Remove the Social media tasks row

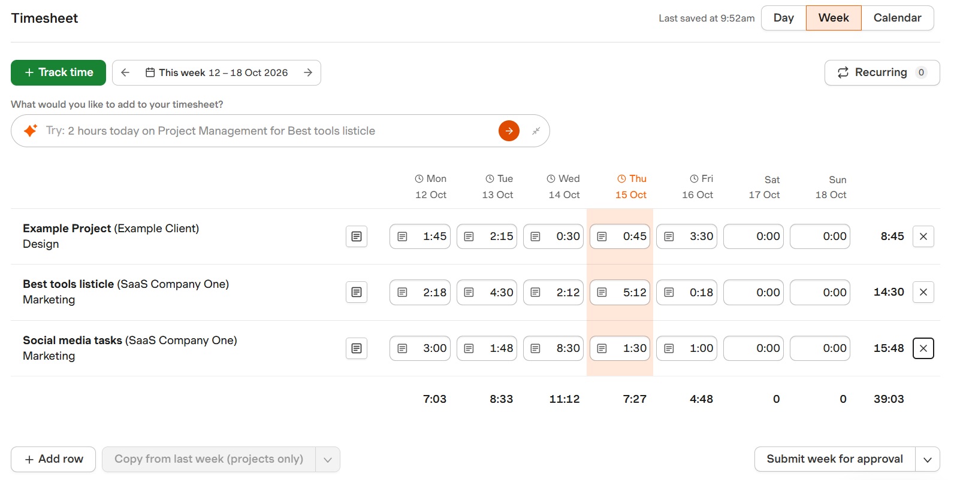pos(923,348)
